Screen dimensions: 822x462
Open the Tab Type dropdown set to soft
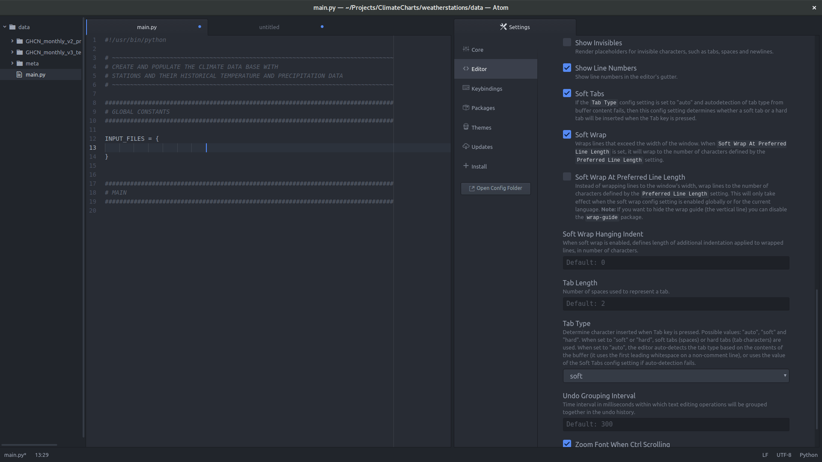point(676,376)
